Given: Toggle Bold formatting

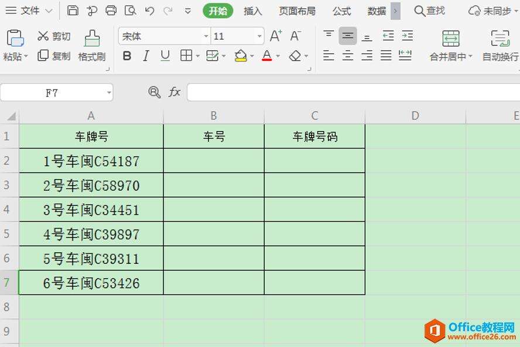Looking at the screenshot, I should point(126,56).
